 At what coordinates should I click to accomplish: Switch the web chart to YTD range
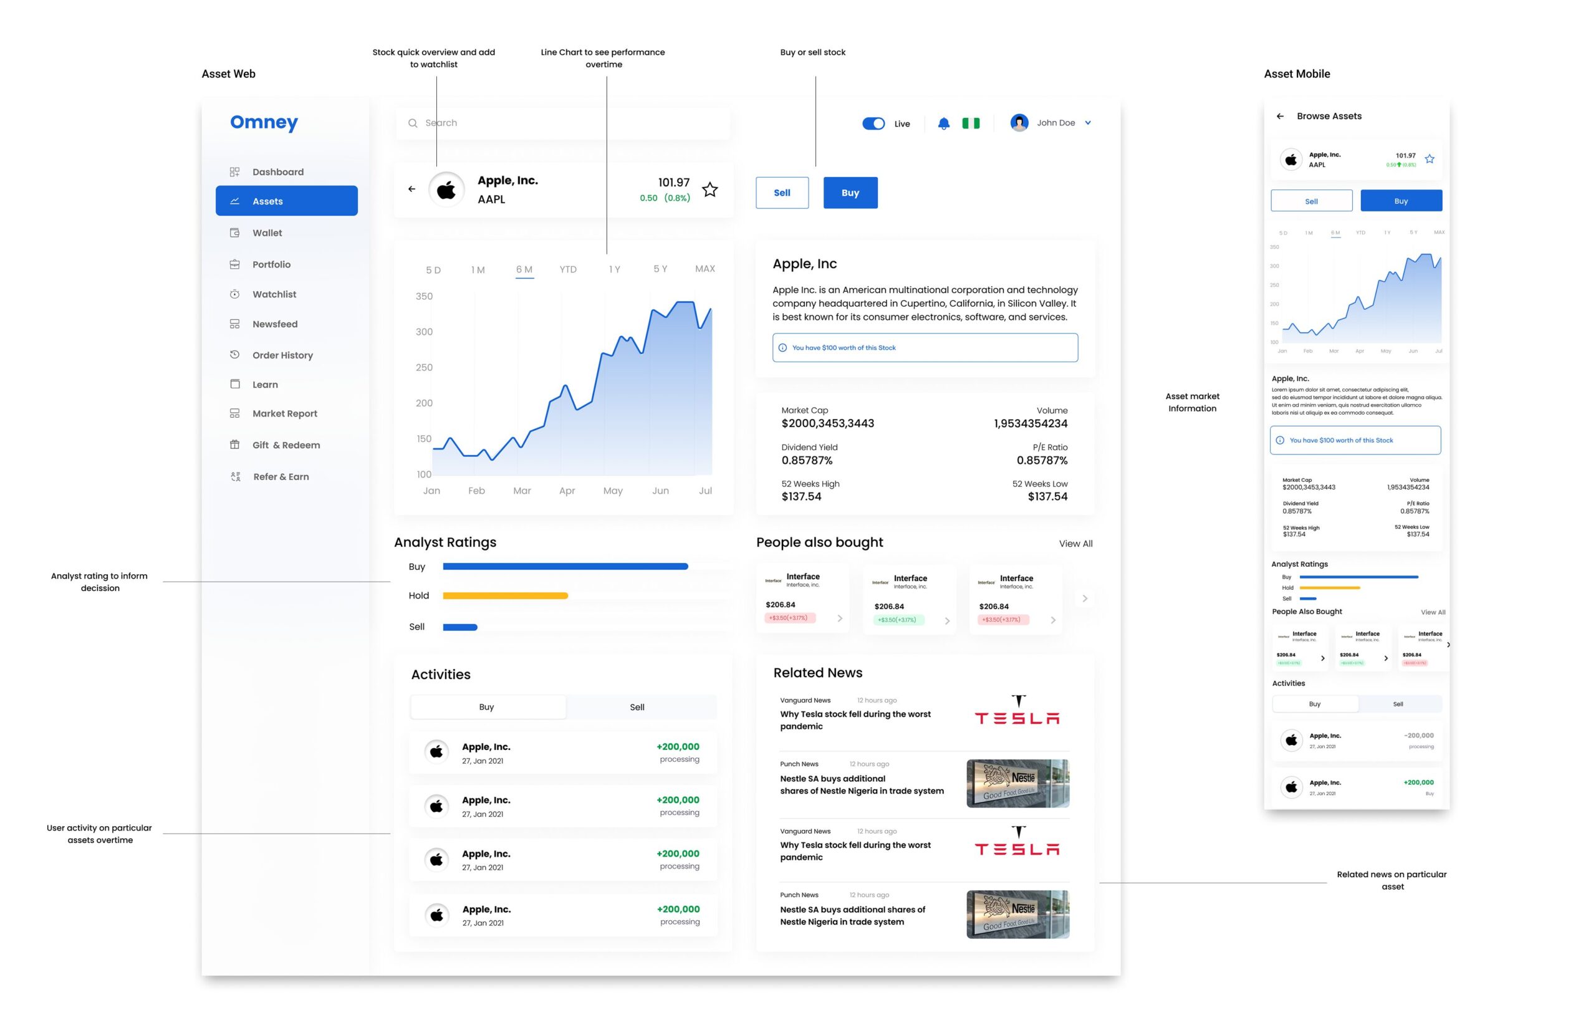(568, 270)
